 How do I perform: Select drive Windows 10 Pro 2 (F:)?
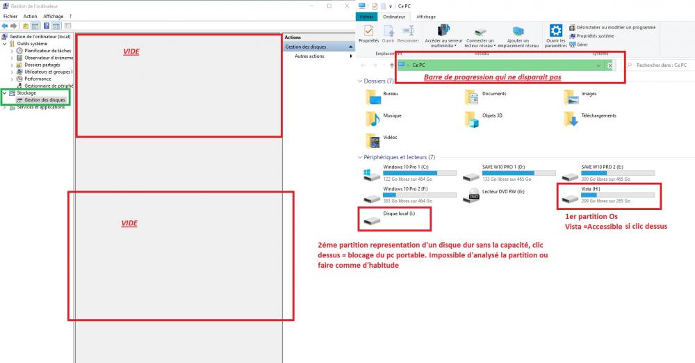(x=410, y=195)
